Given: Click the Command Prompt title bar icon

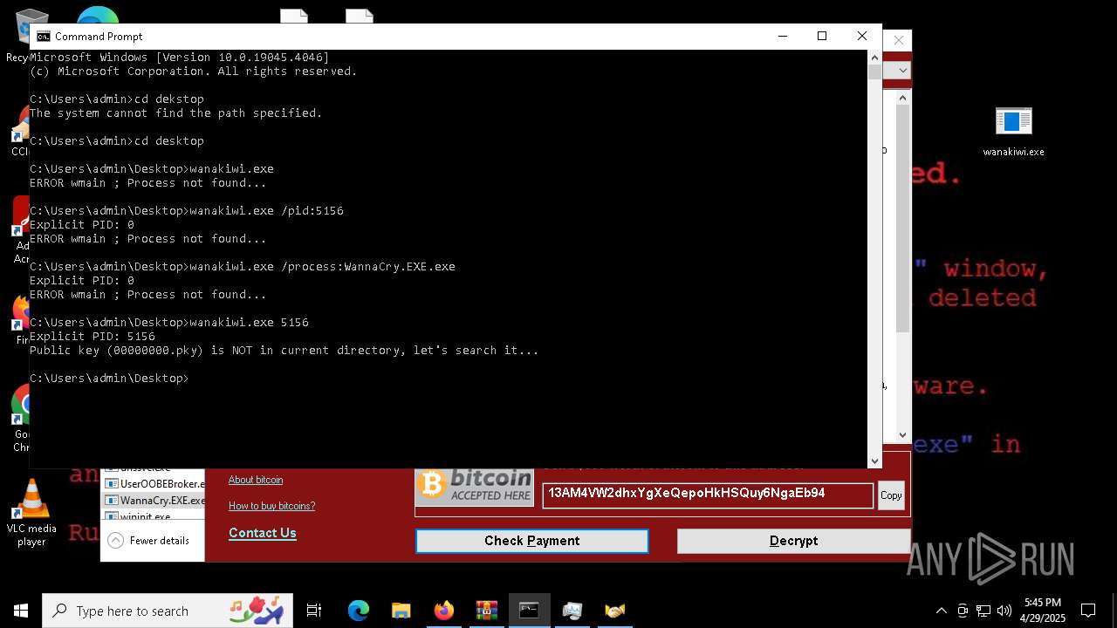Looking at the screenshot, I should click(43, 36).
